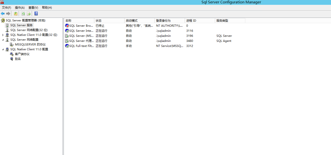
Task: Click the Refresh toolbar icon
Action: pyautogui.click(x=23, y=14)
